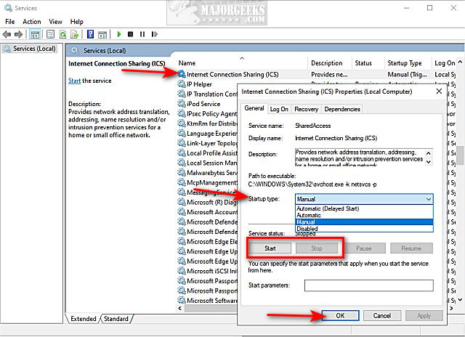The width and height of the screenshot is (465, 337).
Task: Open the Startup type combo box
Action: (x=364, y=199)
